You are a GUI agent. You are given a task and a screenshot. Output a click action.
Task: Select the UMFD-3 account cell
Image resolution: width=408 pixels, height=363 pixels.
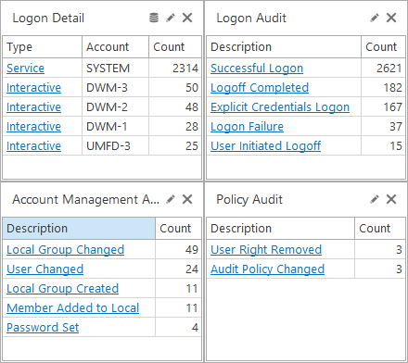(116, 146)
